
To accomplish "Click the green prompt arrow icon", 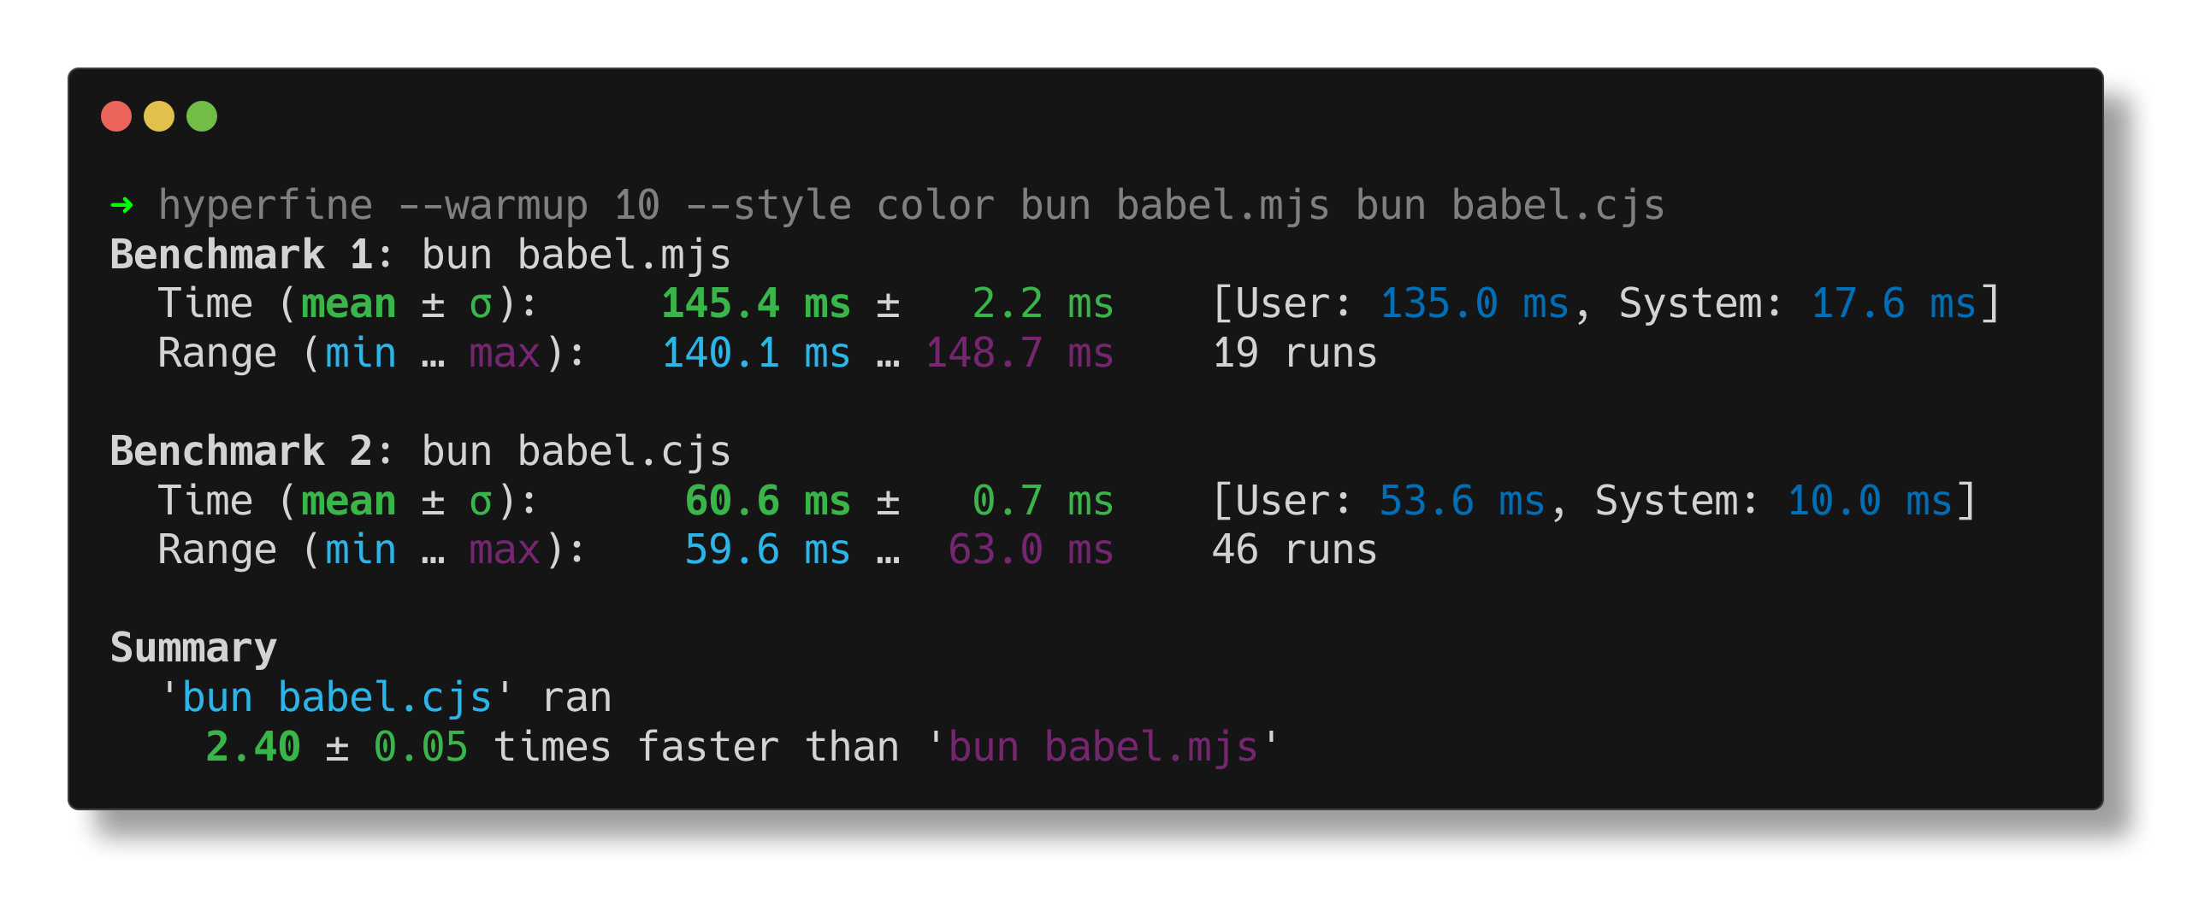I will coord(122,204).
